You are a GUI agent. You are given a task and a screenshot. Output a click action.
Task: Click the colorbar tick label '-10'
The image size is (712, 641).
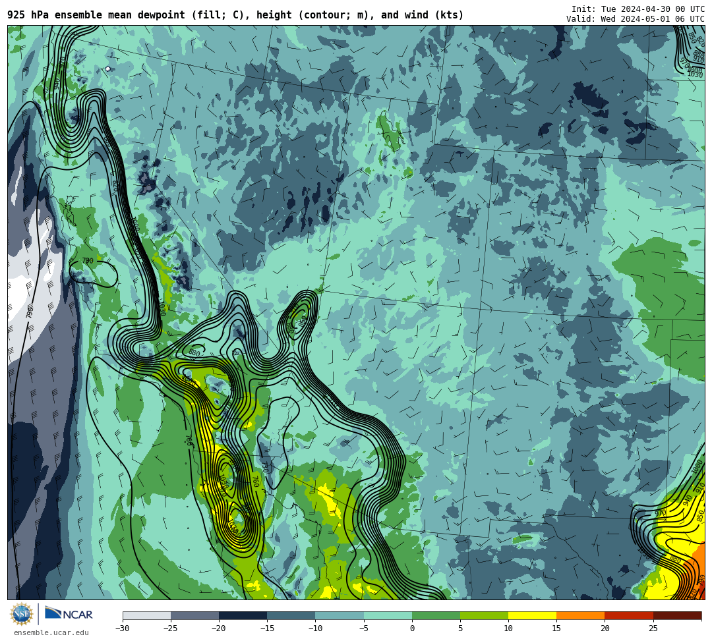pos(315,628)
